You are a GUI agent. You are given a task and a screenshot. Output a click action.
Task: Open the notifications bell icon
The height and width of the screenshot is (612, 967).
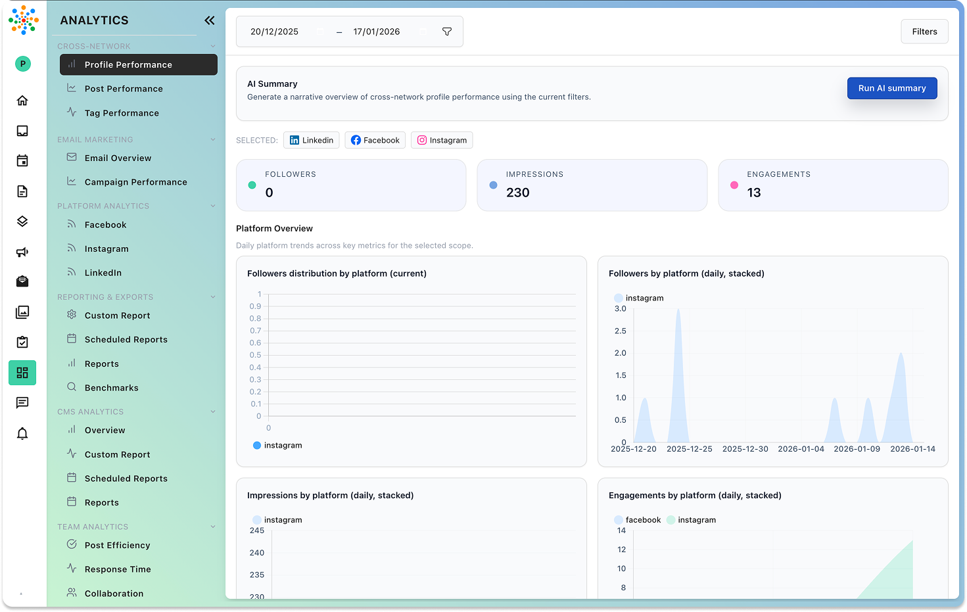pos(22,433)
